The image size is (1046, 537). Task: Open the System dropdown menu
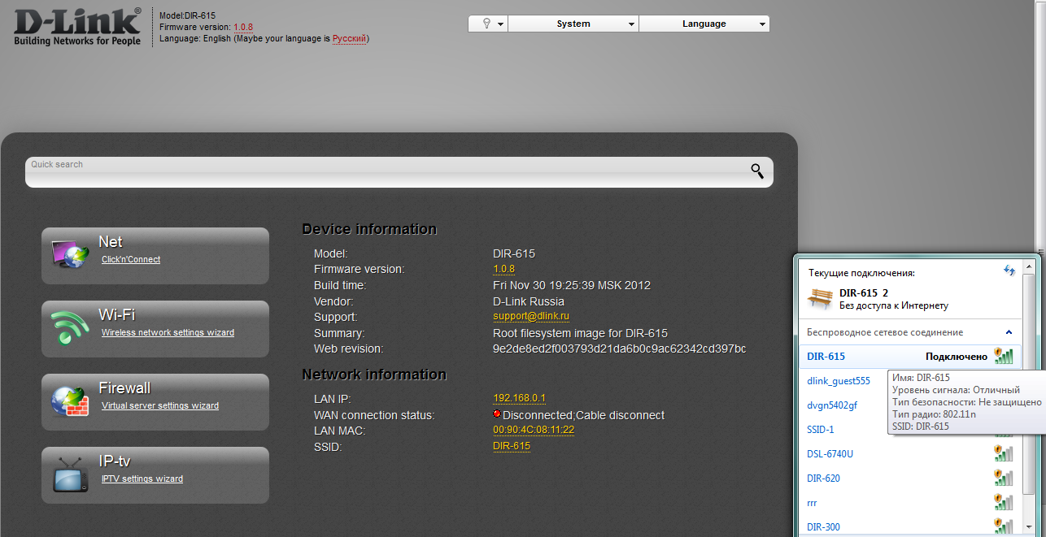pos(573,24)
